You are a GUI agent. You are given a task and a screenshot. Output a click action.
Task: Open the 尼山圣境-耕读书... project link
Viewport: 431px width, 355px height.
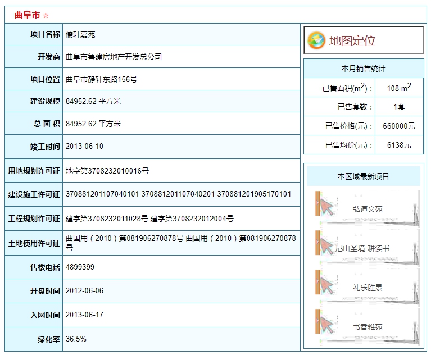coord(365,248)
